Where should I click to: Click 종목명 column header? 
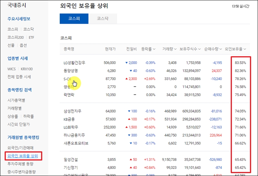69,49
